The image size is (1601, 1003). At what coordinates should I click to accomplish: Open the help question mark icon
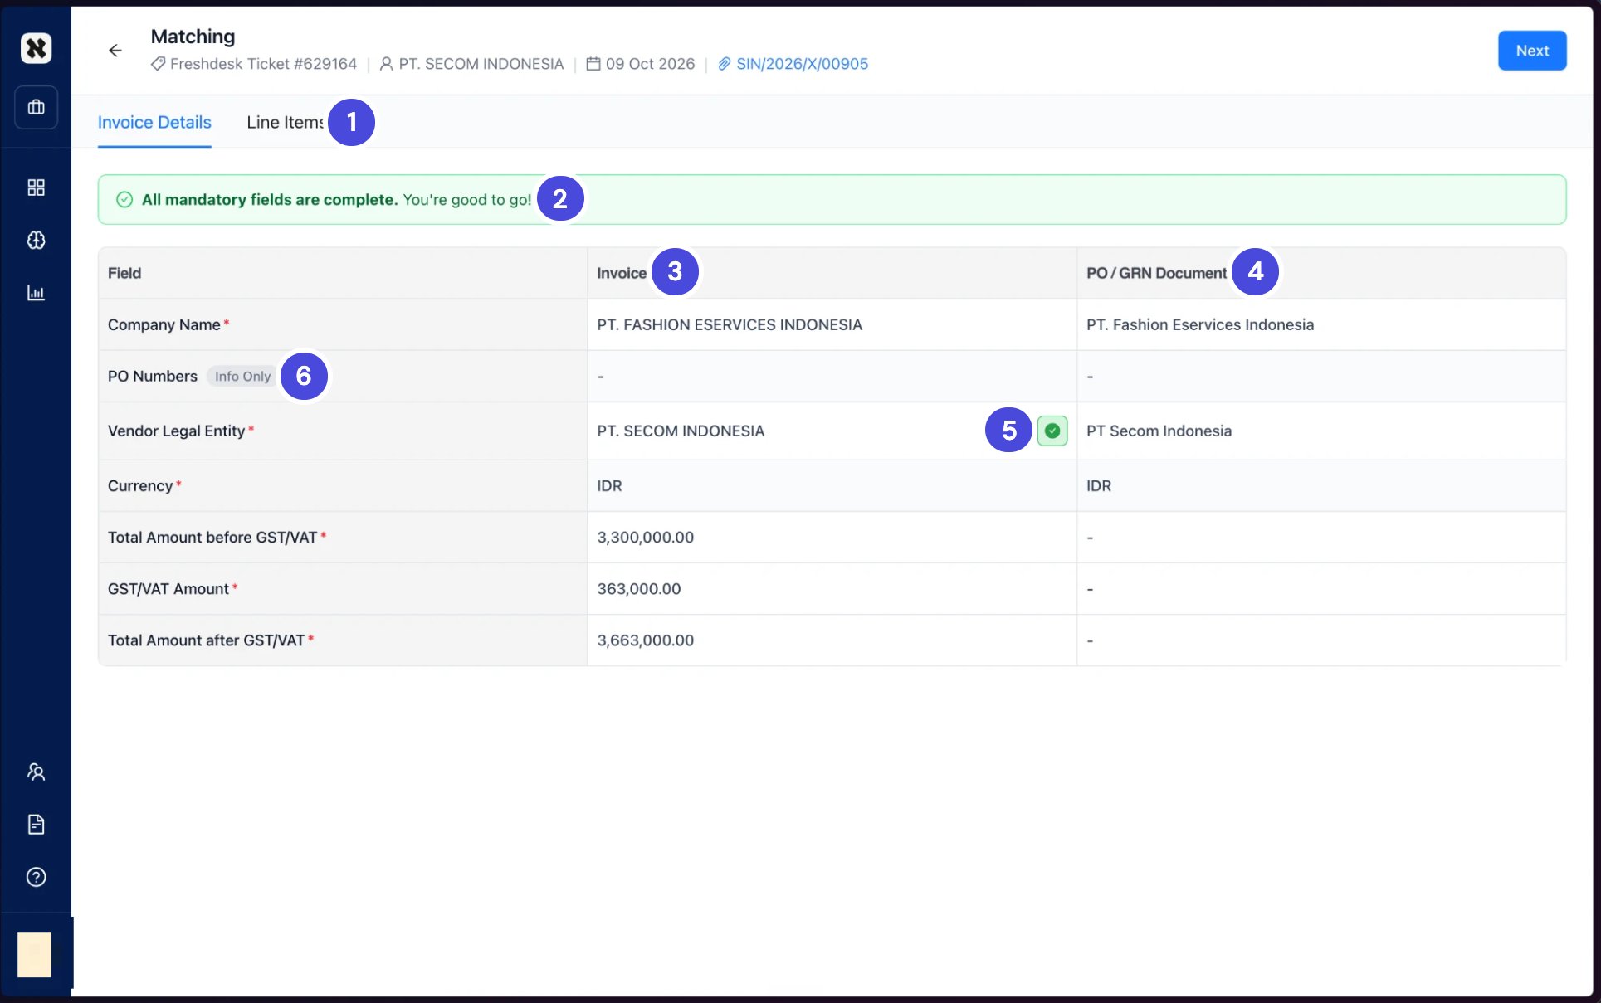(x=36, y=877)
